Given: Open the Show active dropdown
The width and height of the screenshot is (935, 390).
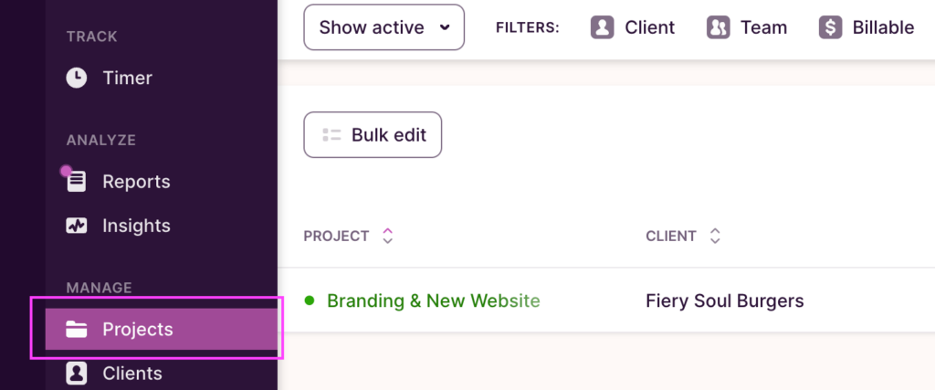Looking at the screenshot, I should tap(383, 27).
